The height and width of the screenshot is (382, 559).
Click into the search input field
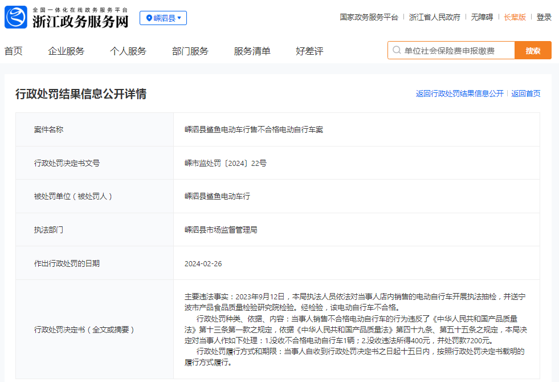click(x=456, y=51)
